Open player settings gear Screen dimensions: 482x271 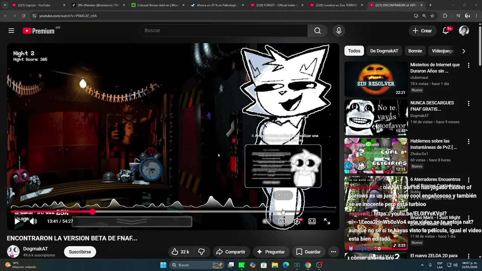[297, 221]
